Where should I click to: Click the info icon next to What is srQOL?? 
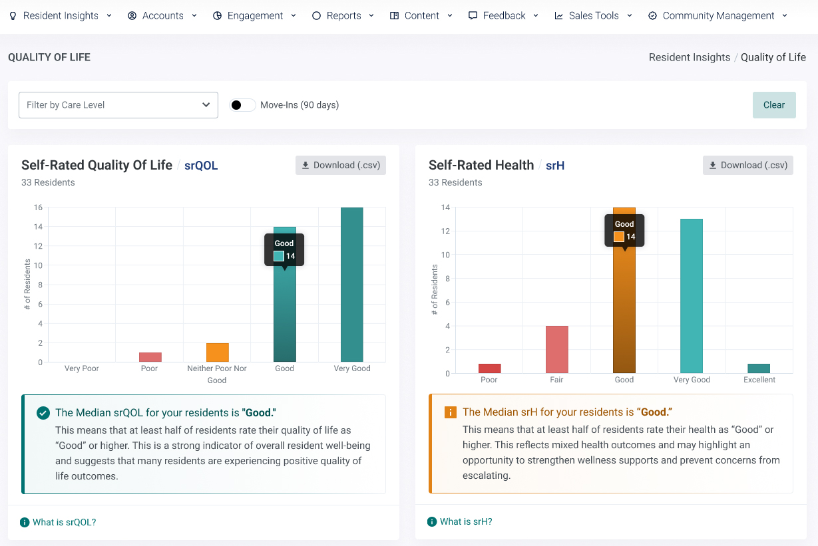[25, 522]
